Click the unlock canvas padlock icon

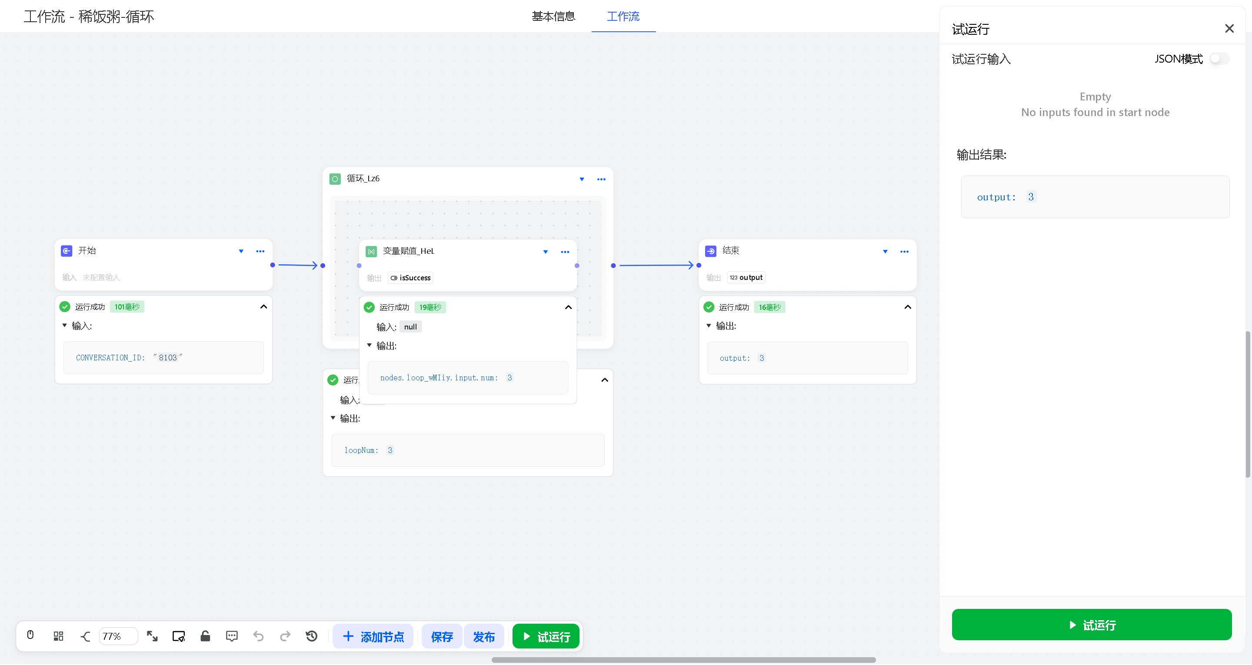pyautogui.click(x=205, y=636)
